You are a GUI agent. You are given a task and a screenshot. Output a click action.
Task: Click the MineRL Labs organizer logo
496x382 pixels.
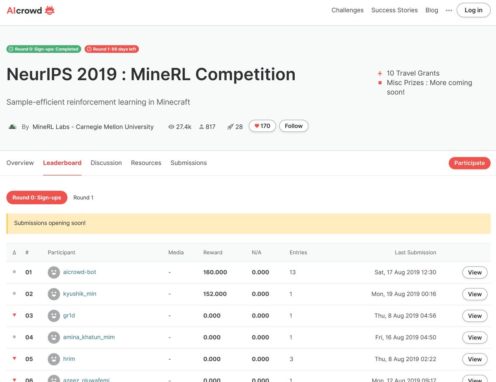(12, 127)
